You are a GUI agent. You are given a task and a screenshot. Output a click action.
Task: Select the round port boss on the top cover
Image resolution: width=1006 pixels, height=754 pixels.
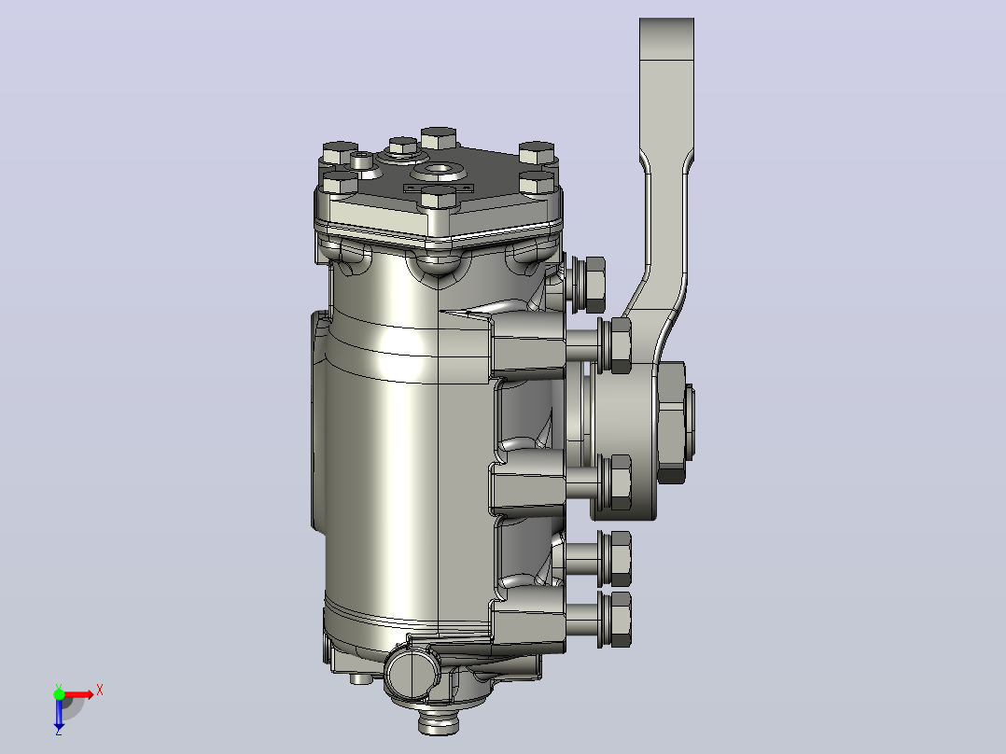pyautogui.click(x=439, y=171)
